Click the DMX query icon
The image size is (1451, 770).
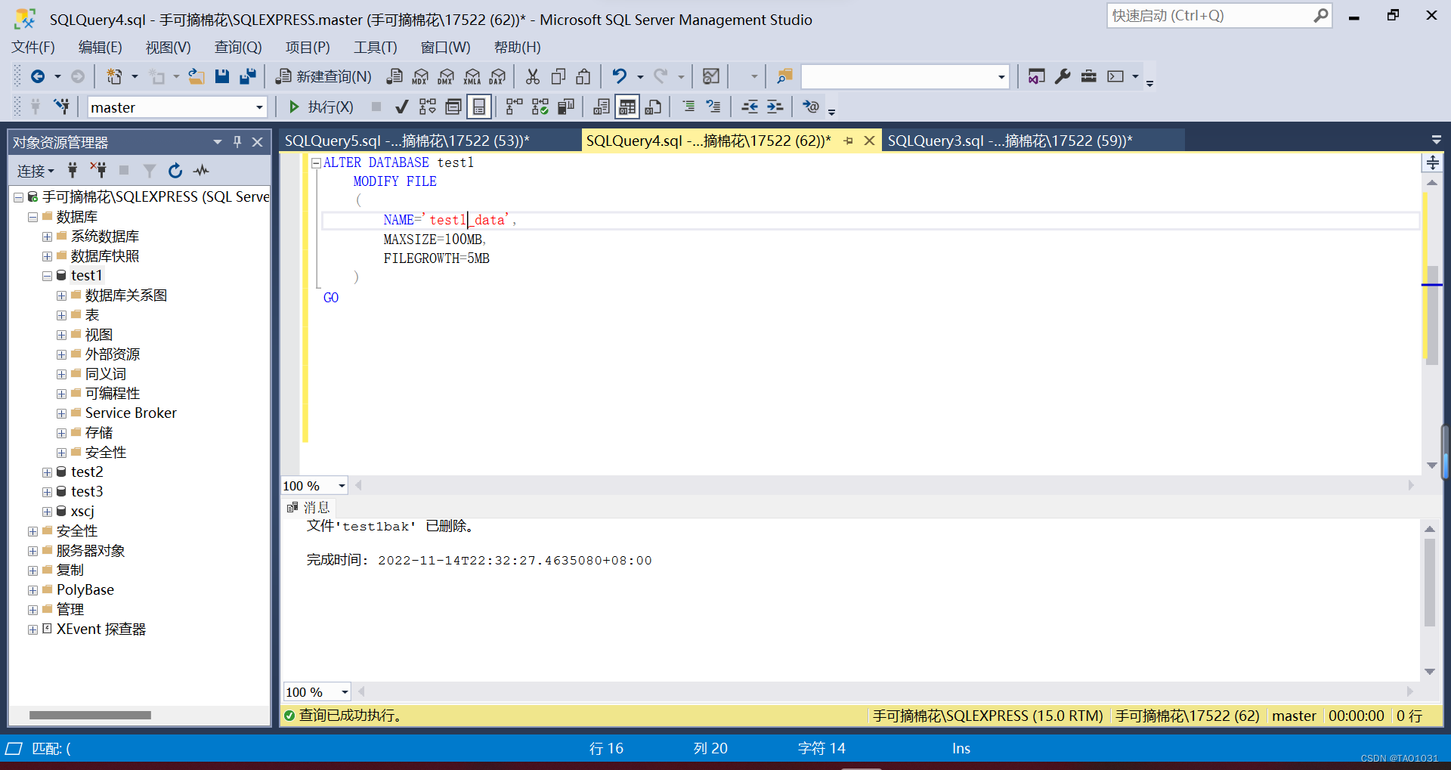[x=446, y=76]
